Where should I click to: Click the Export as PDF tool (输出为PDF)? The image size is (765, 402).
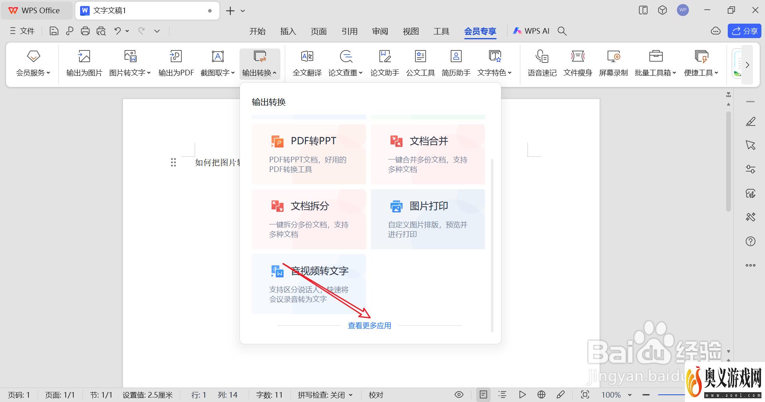pos(176,63)
